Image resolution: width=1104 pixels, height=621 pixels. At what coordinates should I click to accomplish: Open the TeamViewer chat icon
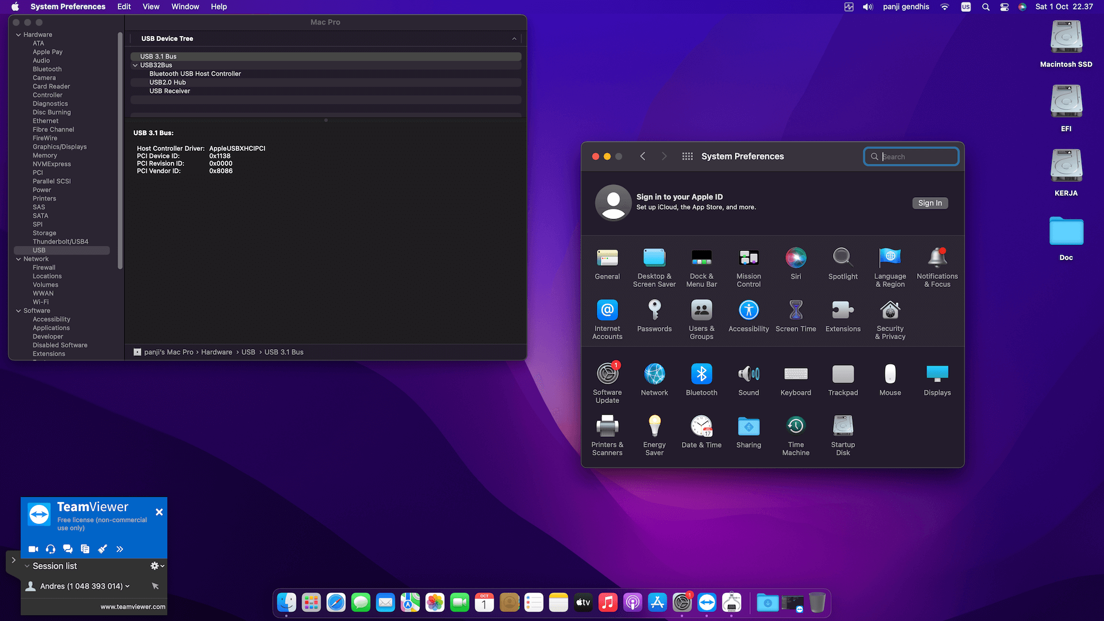(68, 549)
